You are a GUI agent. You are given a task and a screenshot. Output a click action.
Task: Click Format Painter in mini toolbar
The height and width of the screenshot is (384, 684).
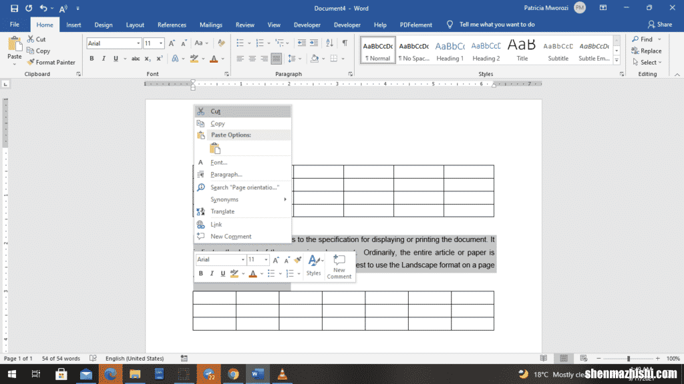297,260
